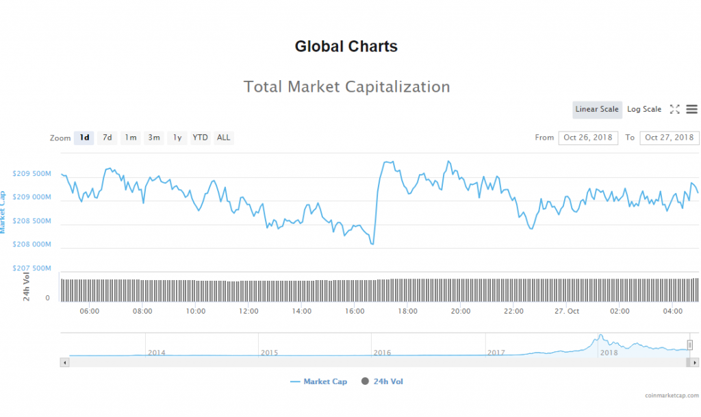701x417 pixels.
Task: Click the navigator scroll left arrow
Action: (65, 362)
